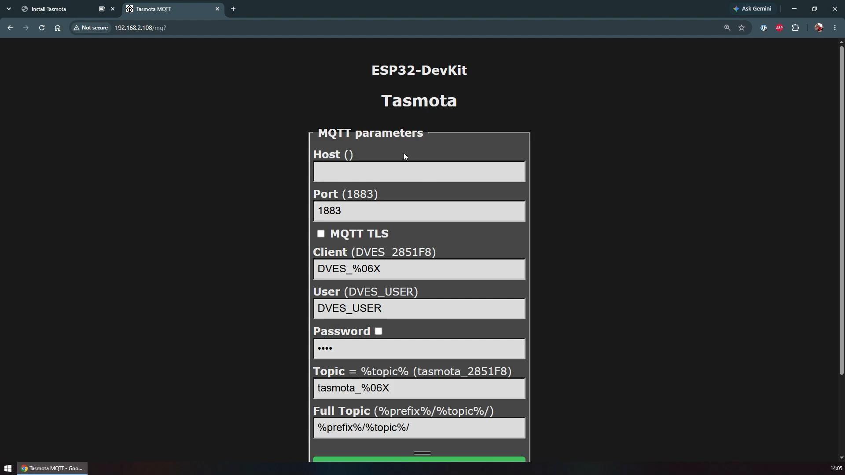Click the masked Password input field
The height and width of the screenshot is (475, 845).
(419, 349)
